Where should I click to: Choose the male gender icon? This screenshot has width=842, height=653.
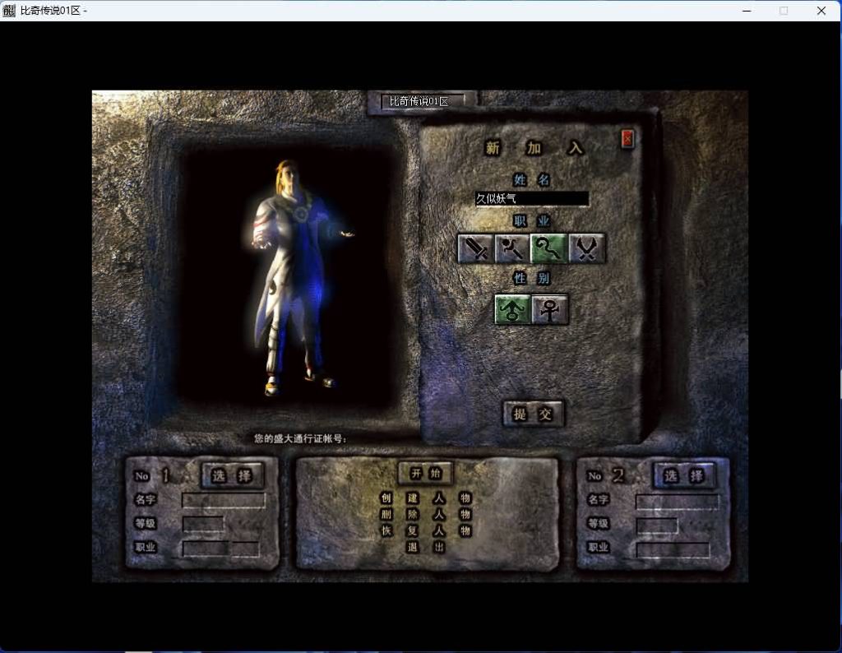[x=512, y=309]
